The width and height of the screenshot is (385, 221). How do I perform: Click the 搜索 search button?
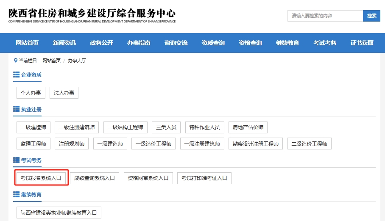pyautogui.click(x=371, y=16)
